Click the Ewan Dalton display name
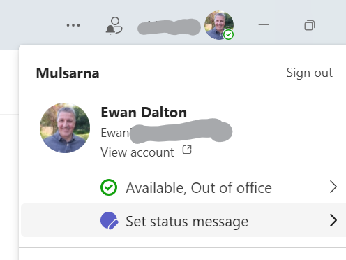The width and height of the screenshot is (346, 260). click(144, 113)
